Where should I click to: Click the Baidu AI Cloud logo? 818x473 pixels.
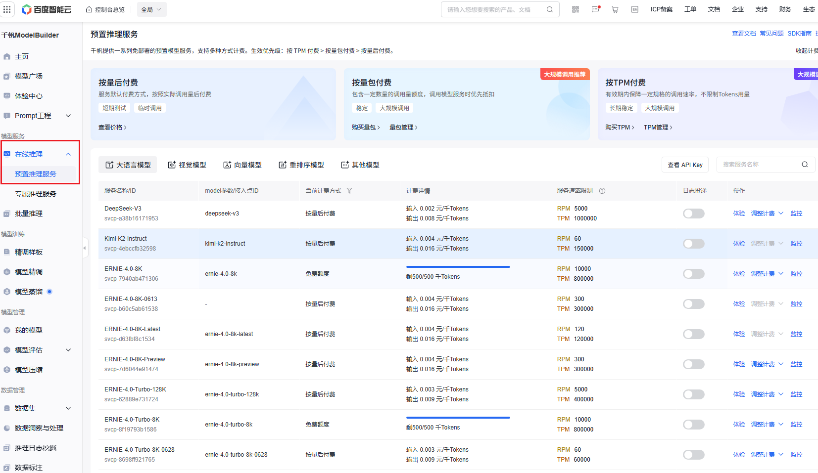47,9
